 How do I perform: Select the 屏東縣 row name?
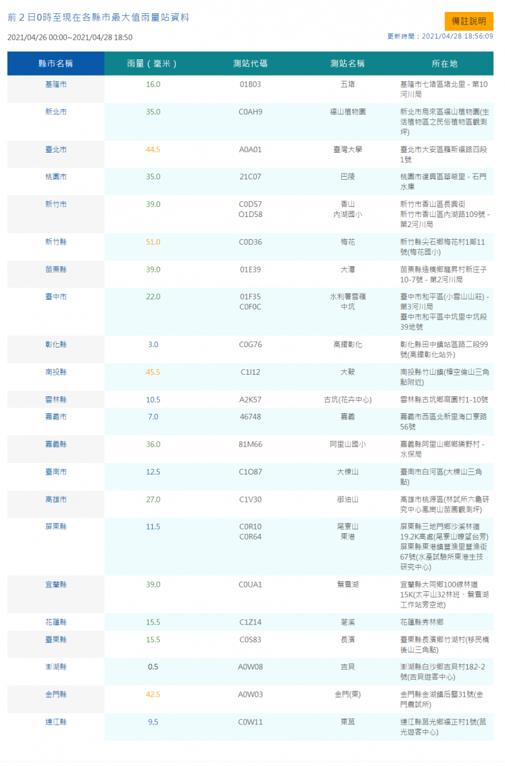[x=56, y=526]
